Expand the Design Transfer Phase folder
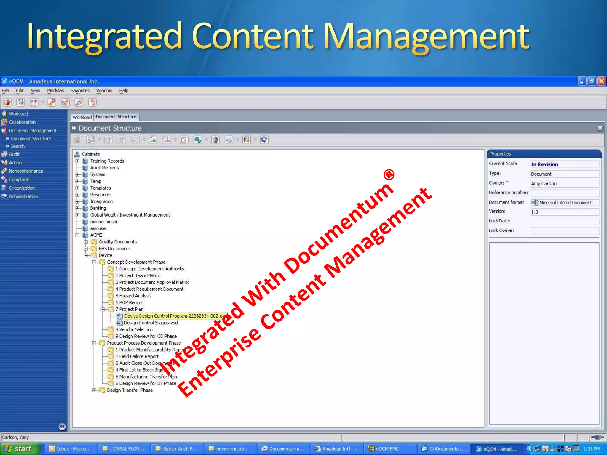 (94, 390)
